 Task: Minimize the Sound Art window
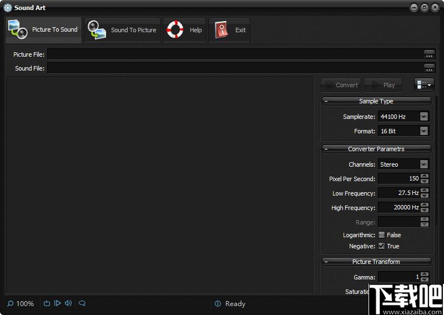(414, 8)
